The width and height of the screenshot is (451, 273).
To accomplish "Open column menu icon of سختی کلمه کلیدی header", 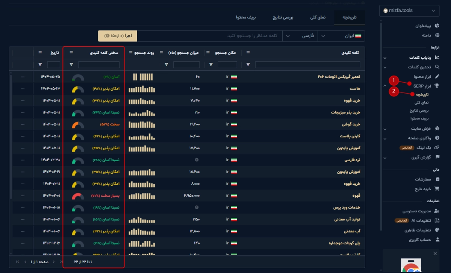I will [x=71, y=53].
